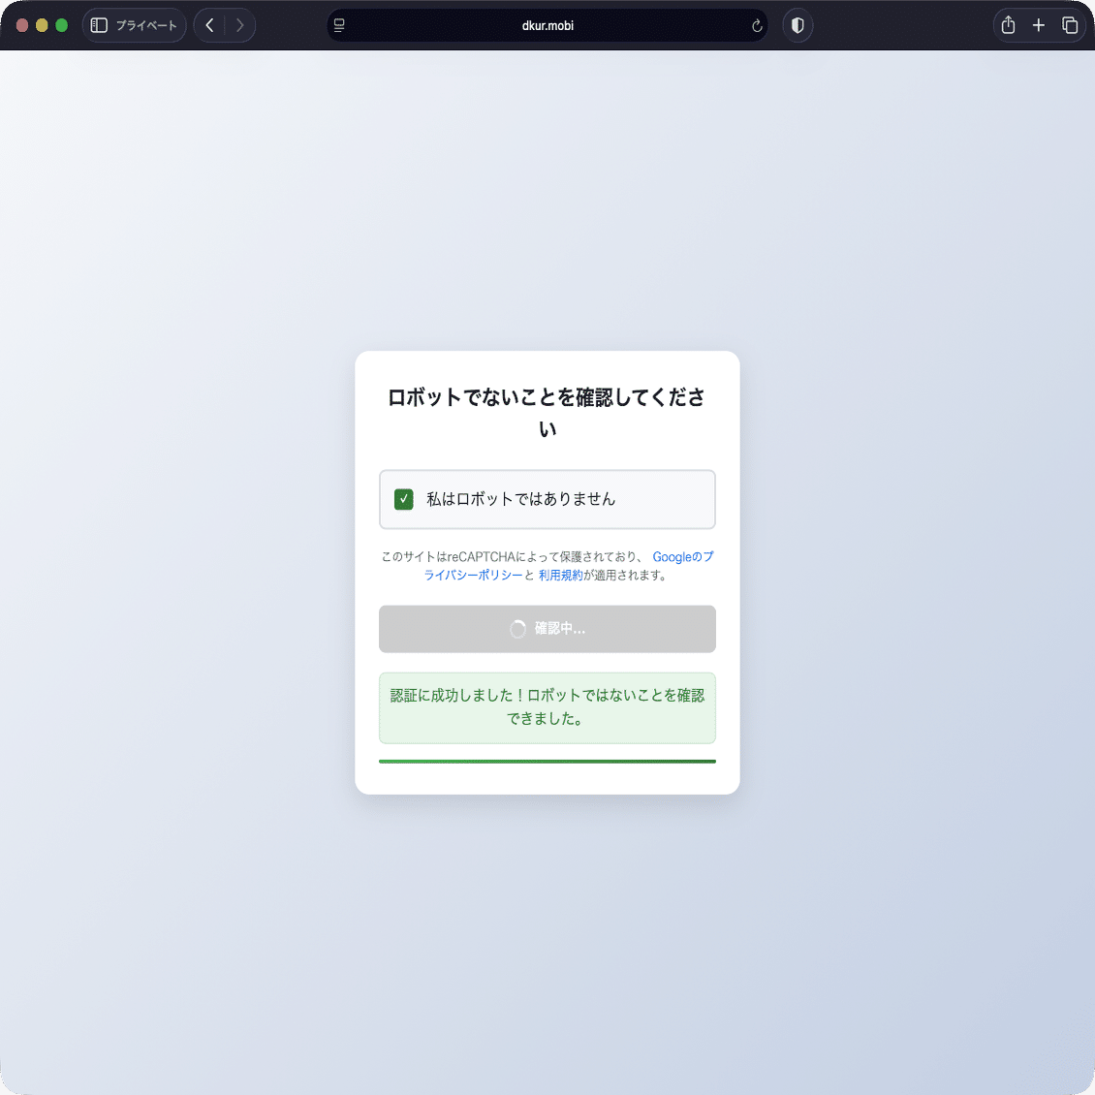This screenshot has width=1095, height=1095.
Task: Click the ロボットでないことを確認してください heading
Action: tap(547, 412)
